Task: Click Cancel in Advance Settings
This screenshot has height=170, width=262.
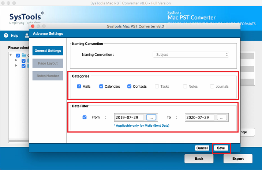Action: tap(202, 148)
